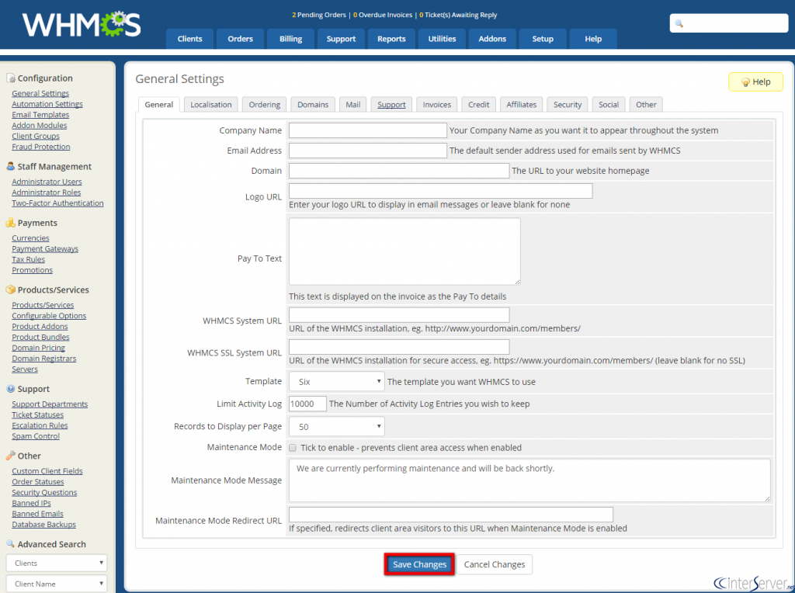The height and width of the screenshot is (593, 795).
Task: Click into the Company Name field
Action: 367,130
